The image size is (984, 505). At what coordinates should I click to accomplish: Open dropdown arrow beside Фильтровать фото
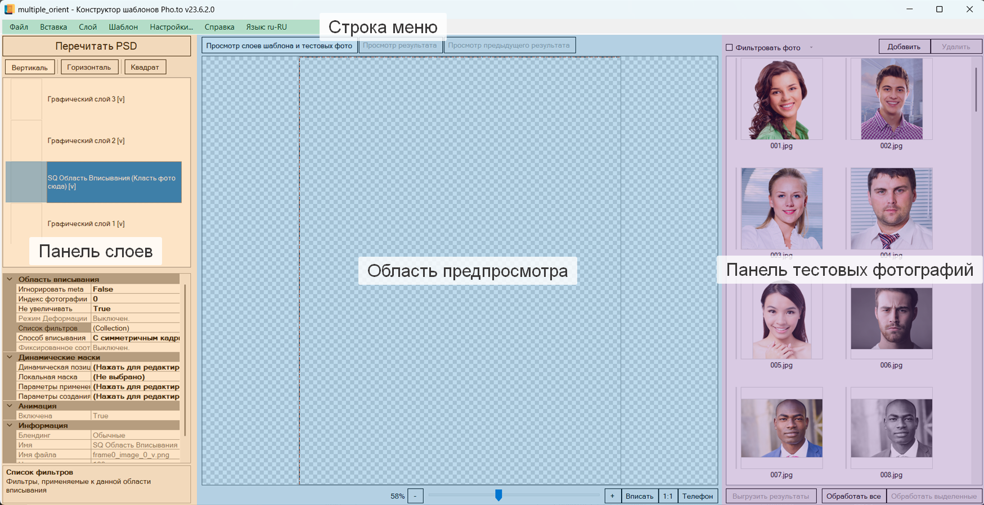point(811,48)
